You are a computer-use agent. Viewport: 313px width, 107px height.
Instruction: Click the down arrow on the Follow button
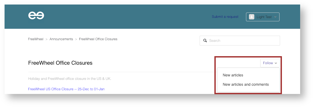coord(276,63)
